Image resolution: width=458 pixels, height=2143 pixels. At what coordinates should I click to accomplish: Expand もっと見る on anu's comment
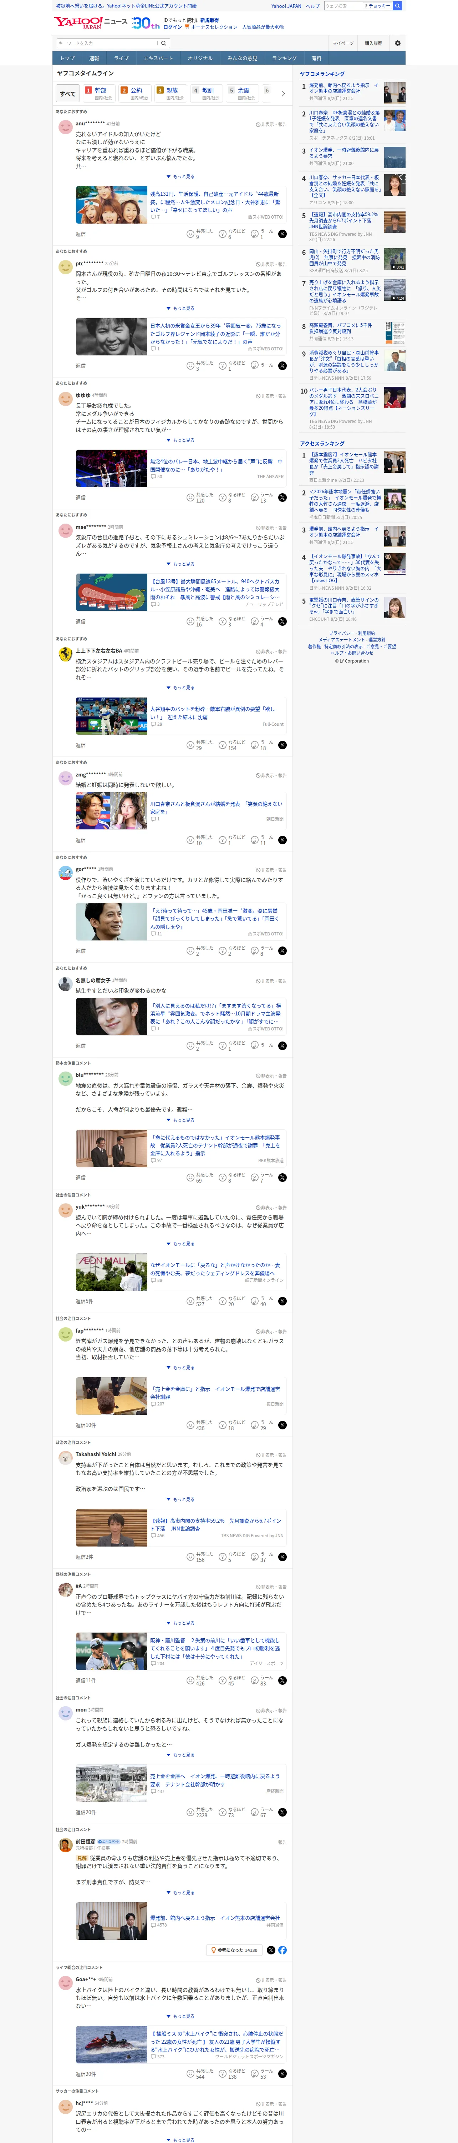pos(180,176)
